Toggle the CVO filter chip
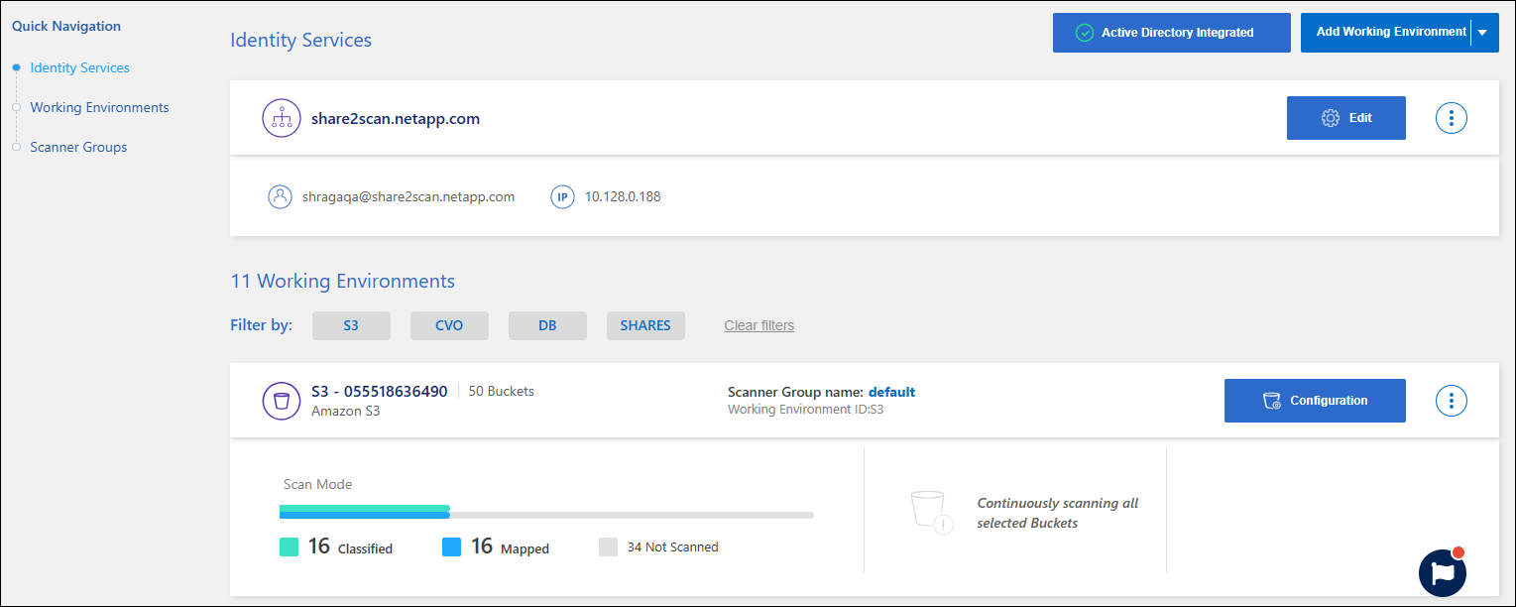This screenshot has width=1516, height=607. pos(449,325)
